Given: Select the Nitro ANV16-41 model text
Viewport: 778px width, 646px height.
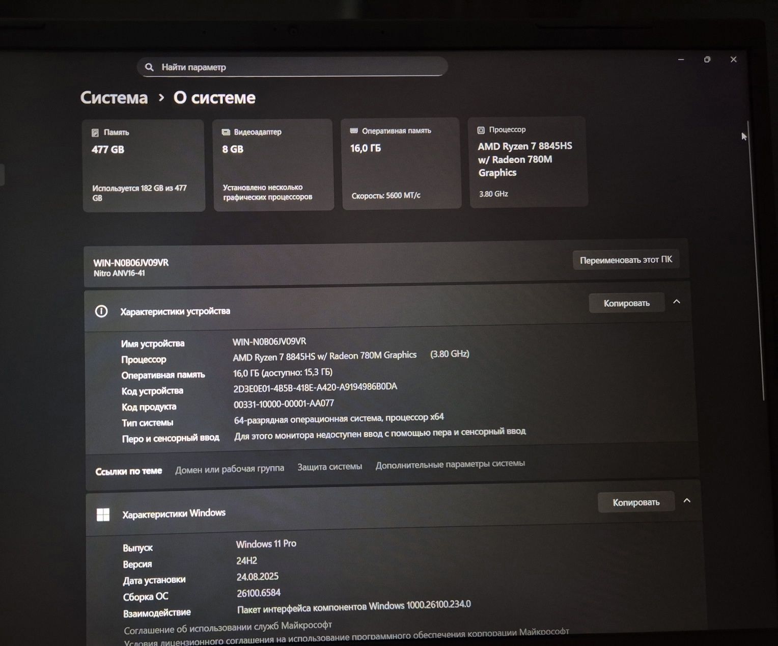Looking at the screenshot, I should pos(119,274).
